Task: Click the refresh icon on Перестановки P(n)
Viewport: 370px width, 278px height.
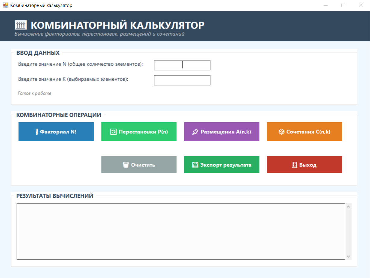Action: click(x=113, y=132)
